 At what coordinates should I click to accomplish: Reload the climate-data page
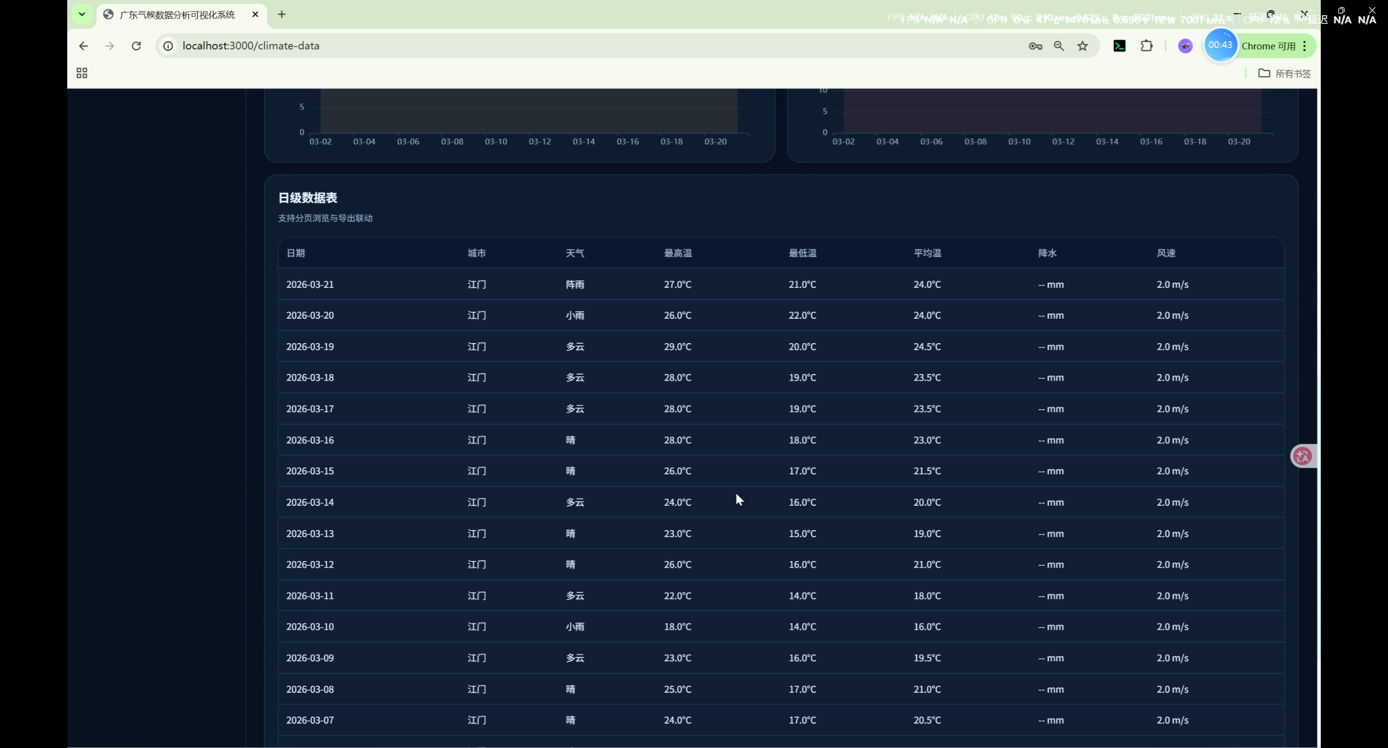click(136, 46)
